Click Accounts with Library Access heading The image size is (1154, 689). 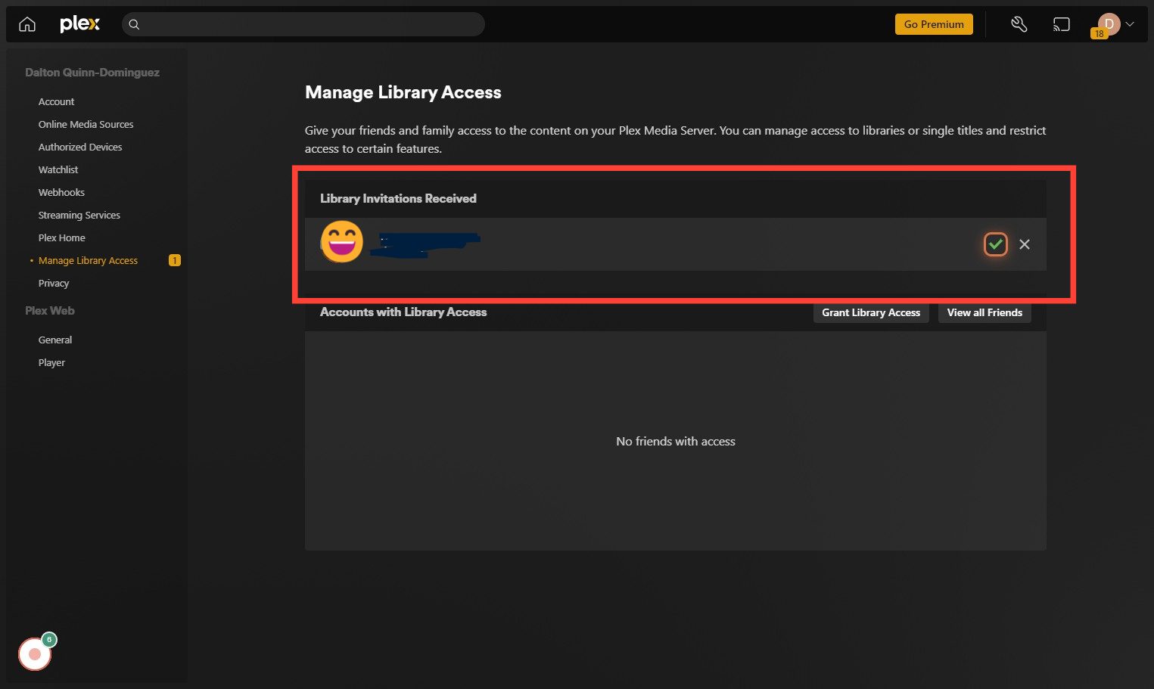(x=403, y=312)
